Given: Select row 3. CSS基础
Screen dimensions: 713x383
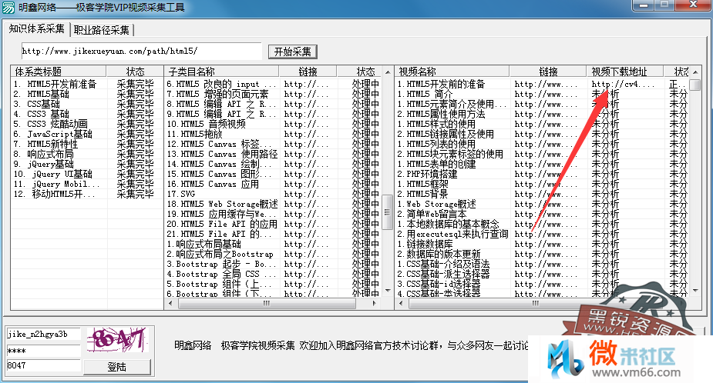Looking at the screenshot, I should point(36,104).
